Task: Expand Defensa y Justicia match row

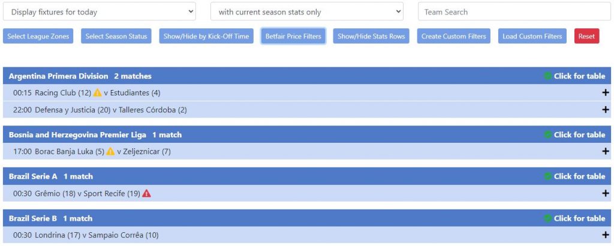Action: pyautogui.click(x=605, y=110)
